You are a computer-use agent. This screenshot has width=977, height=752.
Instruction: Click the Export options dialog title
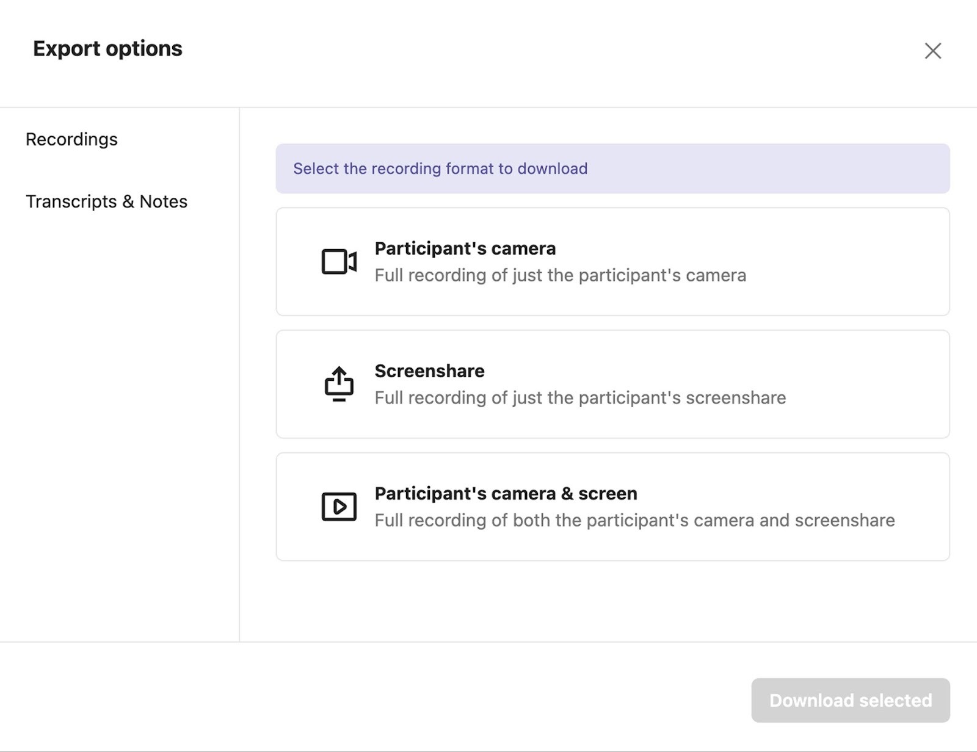pyautogui.click(x=107, y=49)
